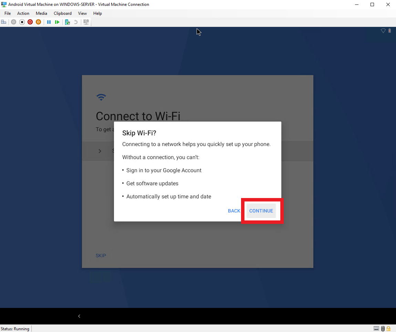Turn off the VM with the stop icon
Viewport: 396px width, 332px height.
pos(22,22)
